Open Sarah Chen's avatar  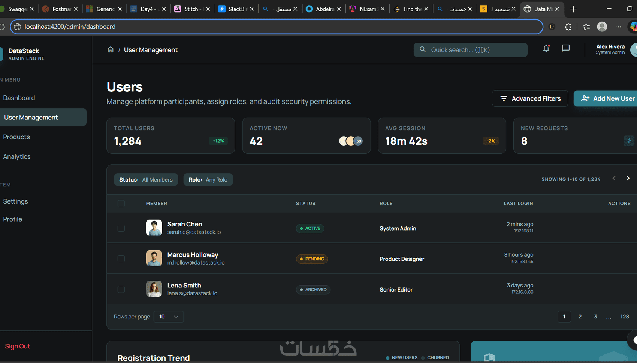click(154, 228)
